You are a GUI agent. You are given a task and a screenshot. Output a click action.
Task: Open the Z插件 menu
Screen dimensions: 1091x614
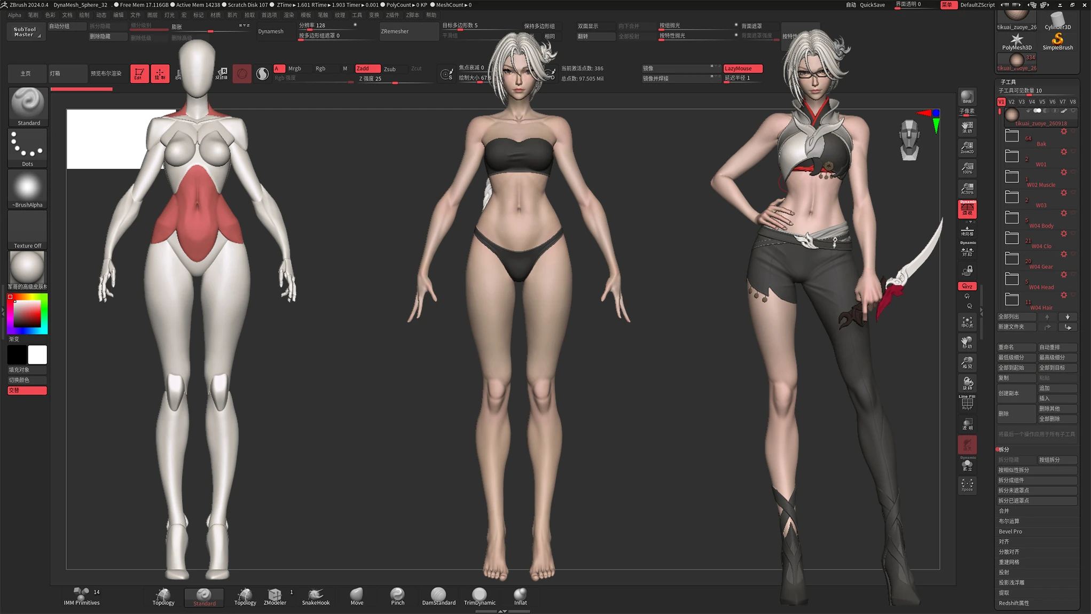tap(393, 15)
